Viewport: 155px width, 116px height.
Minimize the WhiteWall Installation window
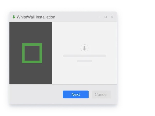click(x=100, y=17)
